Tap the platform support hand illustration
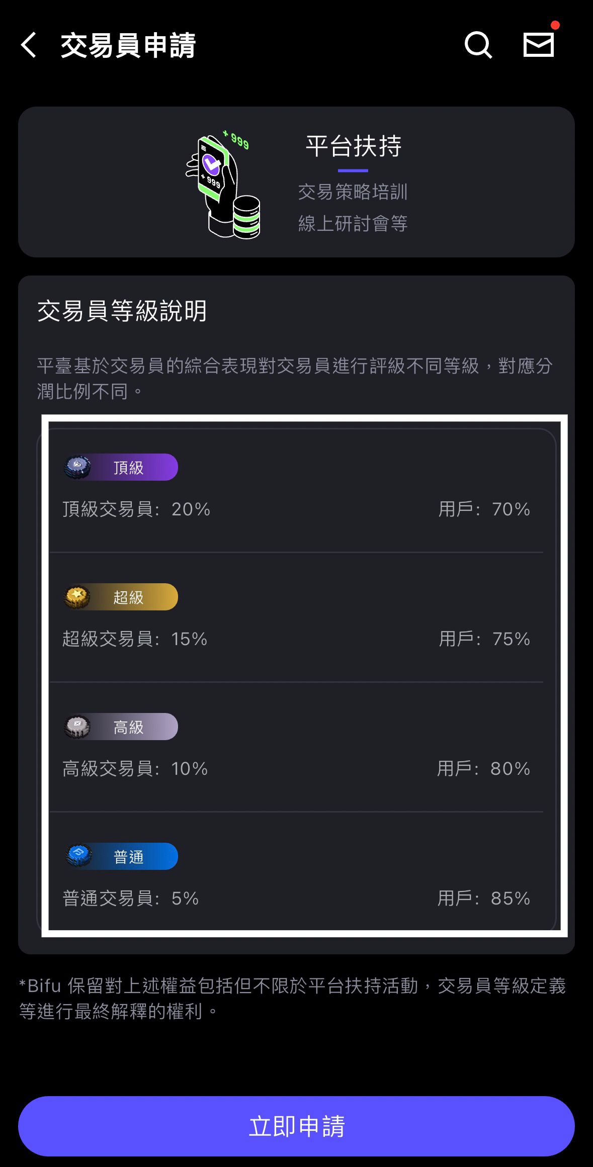The height and width of the screenshot is (1167, 593). (x=222, y=185)
